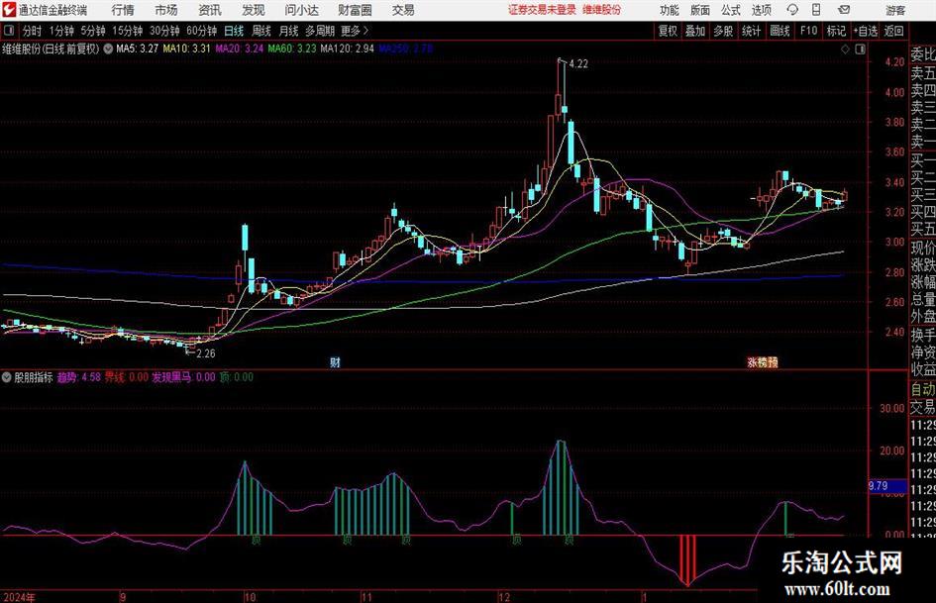Open the 公式 menu
The width and height of the screenshot is (936, 603).
tap(731, 10)
